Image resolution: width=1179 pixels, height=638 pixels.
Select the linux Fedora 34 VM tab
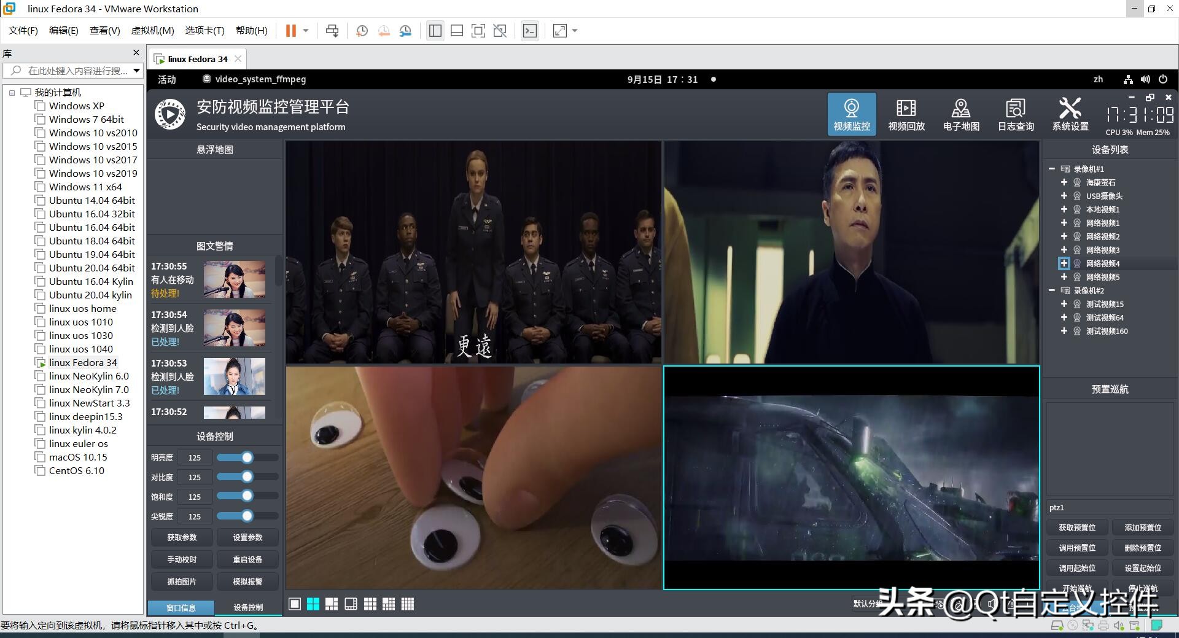click(x=198, y=59)
